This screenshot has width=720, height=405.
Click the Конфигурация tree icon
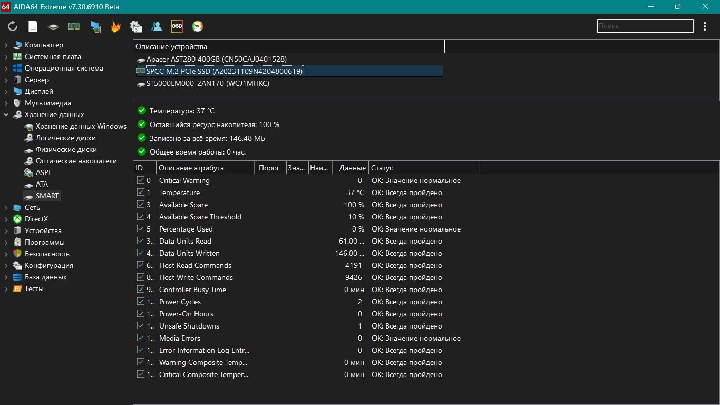pyautogui.click(x=17, y=266)
